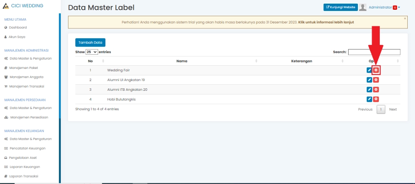Edit the Hobi Bulutangkis label
The width and height of the screenshot is (415, 184).
click(369, 99)
